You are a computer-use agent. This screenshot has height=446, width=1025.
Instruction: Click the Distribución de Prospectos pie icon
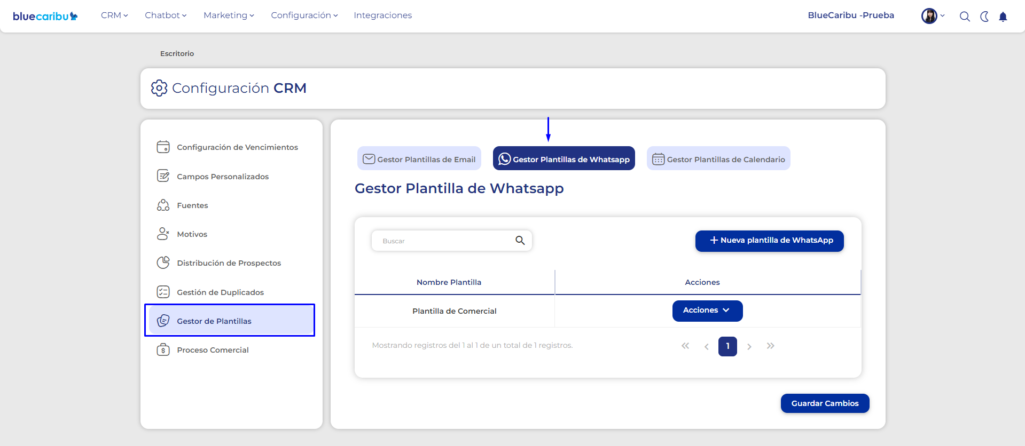point(163,262)
